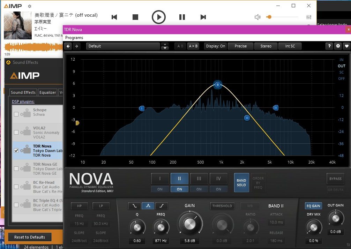Toggle Display: On button
The height and width of the screenshot is (249, 351).
[215, 46]
